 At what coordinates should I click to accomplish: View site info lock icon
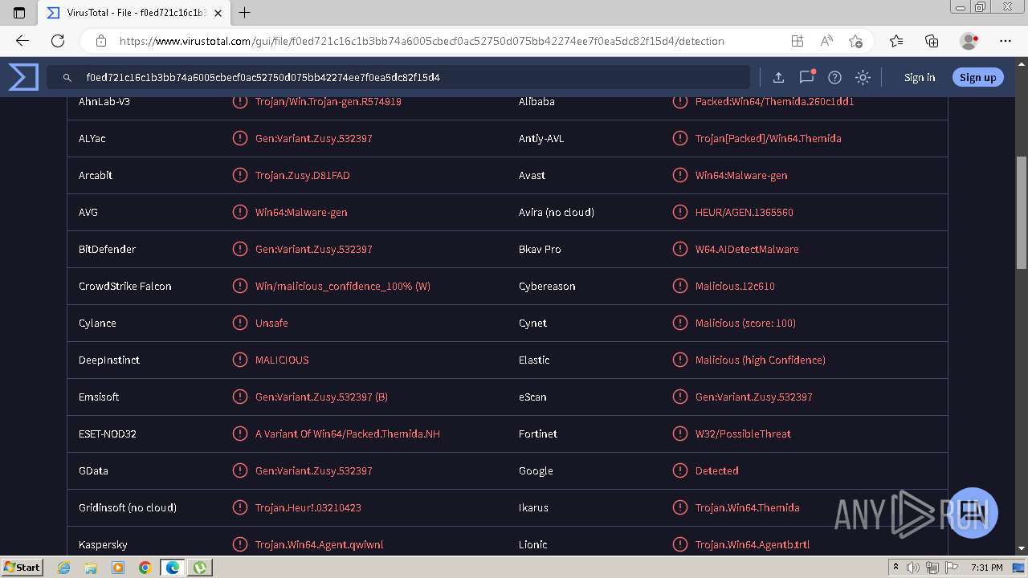coord(100,41)
